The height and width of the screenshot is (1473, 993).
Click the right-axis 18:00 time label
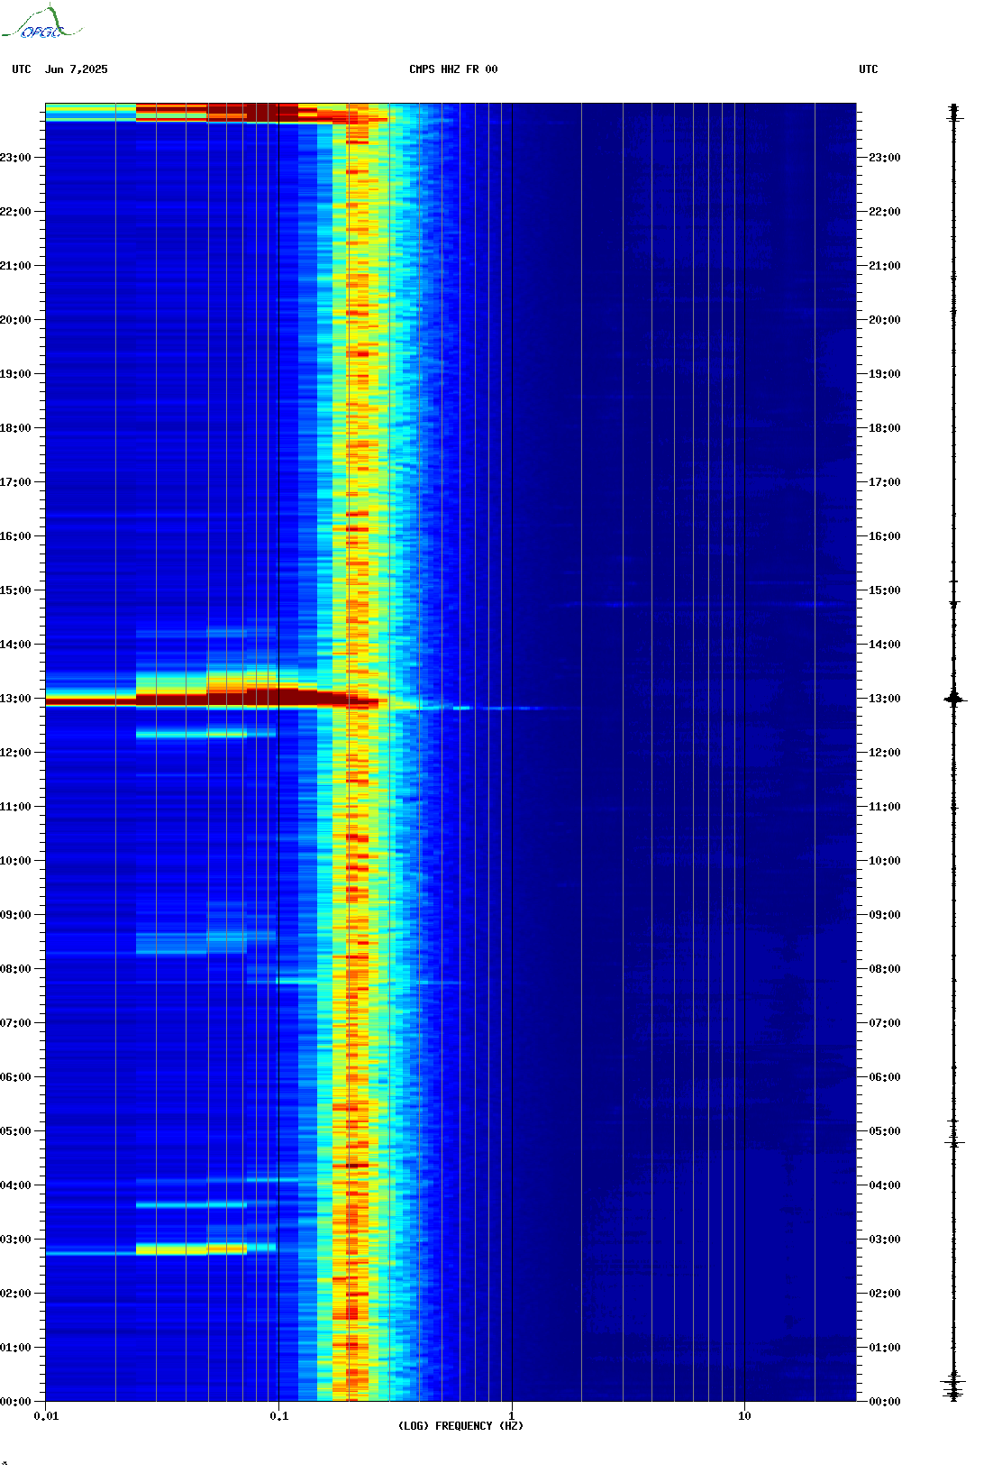(885, 428)
